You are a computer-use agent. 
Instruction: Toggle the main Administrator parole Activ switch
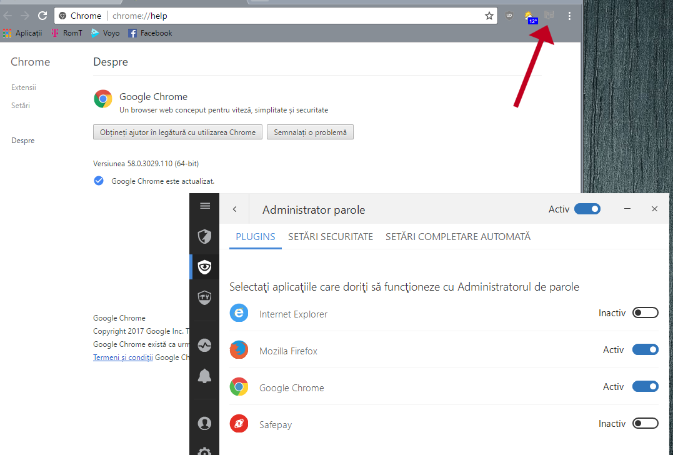tap(587, 209)
